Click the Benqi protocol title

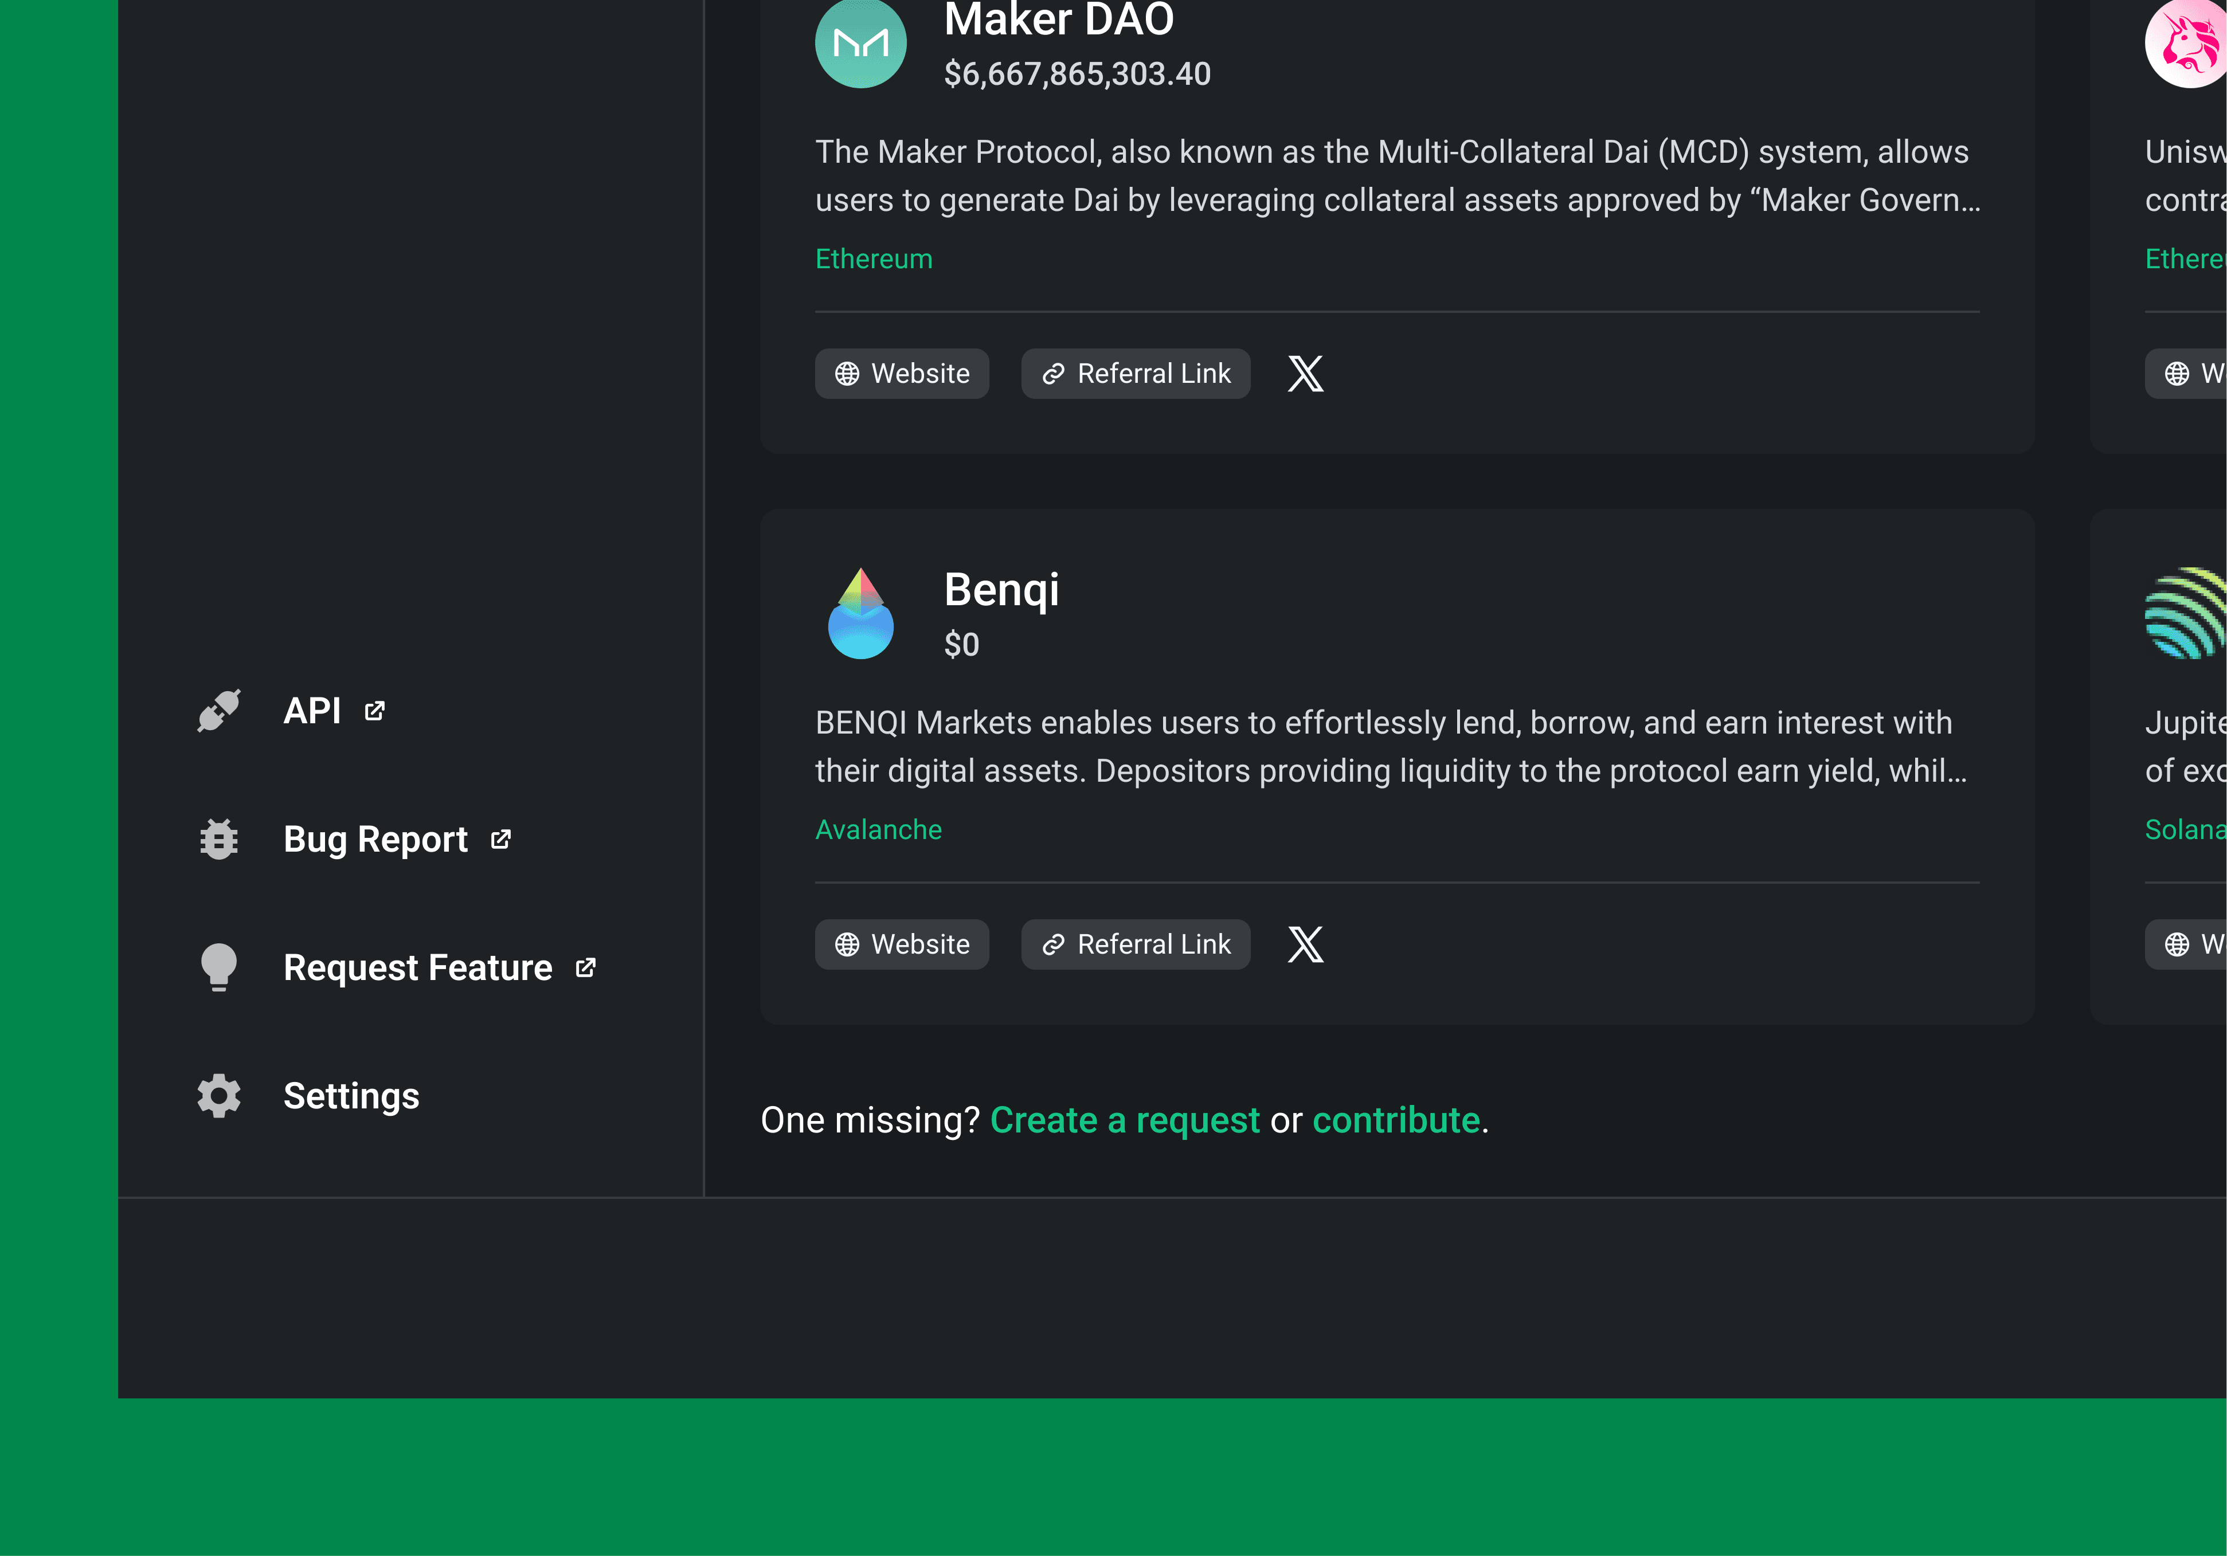[1002, 590]
